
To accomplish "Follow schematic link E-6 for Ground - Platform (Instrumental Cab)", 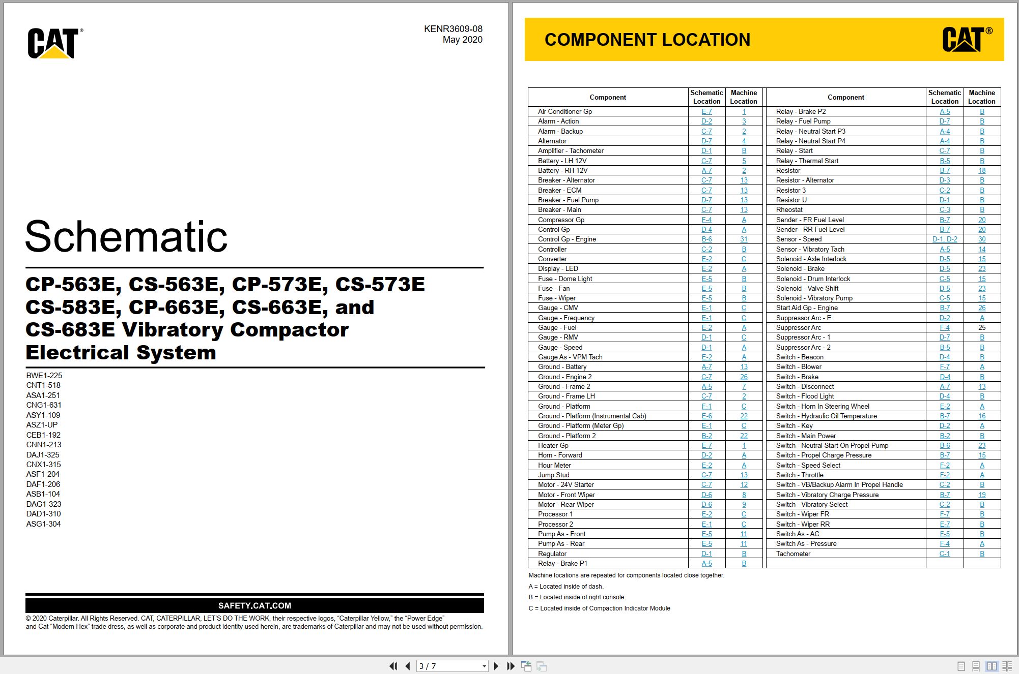I will [x=706, y=416].
